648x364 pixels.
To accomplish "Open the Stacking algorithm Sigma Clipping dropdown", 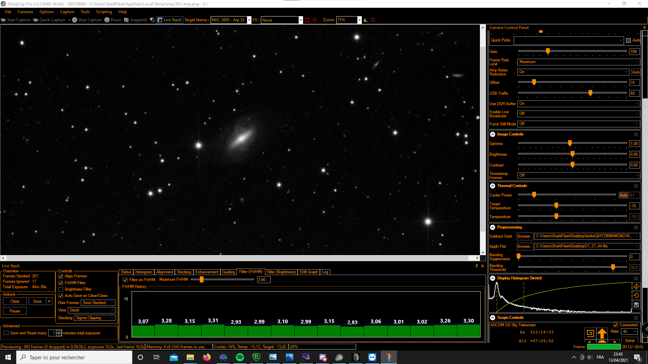I will 94,318.
